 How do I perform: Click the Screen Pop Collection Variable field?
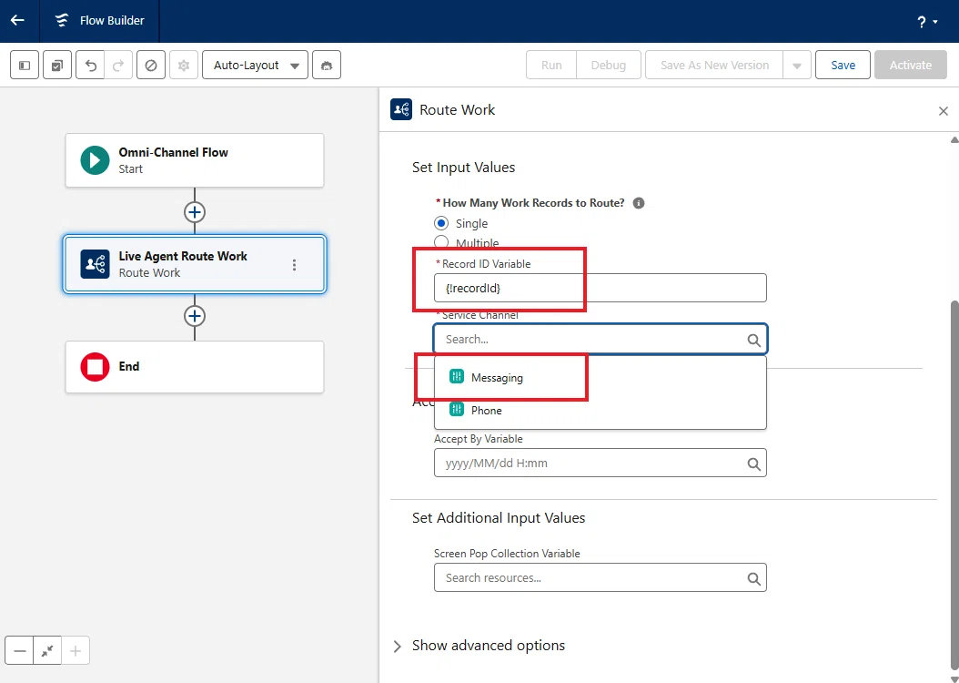600,577
